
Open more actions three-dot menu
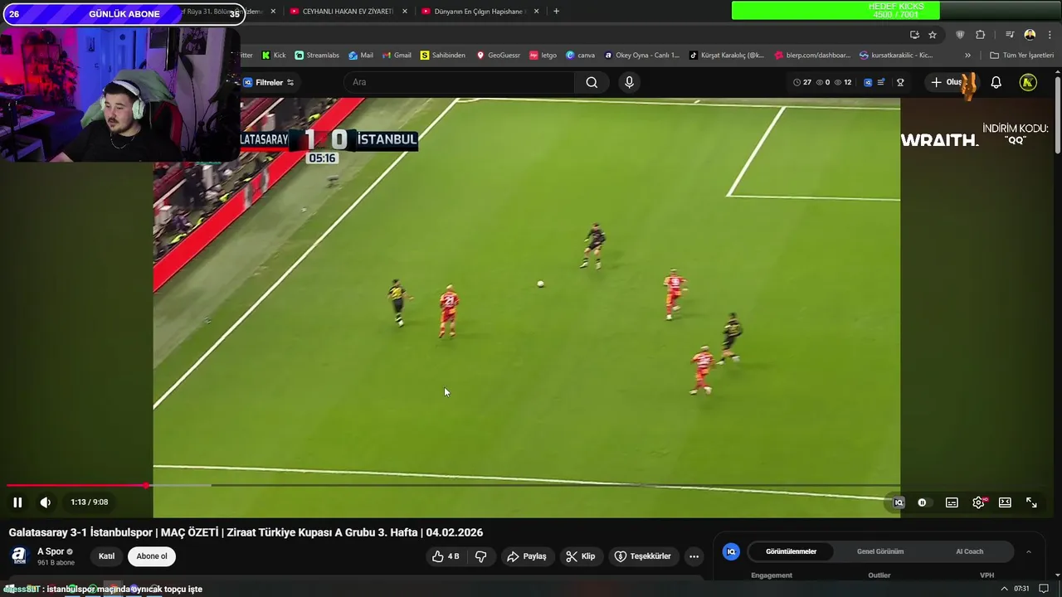pyautogui.click(x=694, y=556)
